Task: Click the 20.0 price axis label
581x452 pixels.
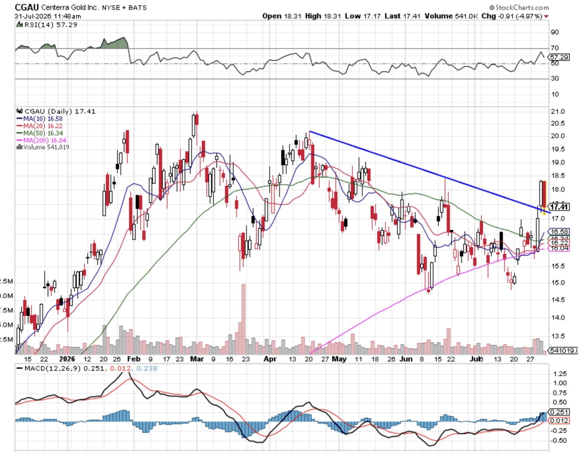Action: 558,136
